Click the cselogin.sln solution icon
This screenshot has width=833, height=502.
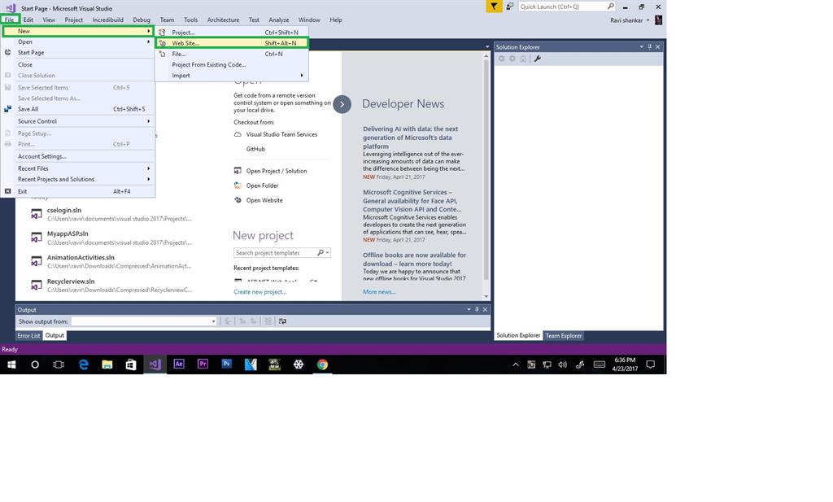pos(36,214)
